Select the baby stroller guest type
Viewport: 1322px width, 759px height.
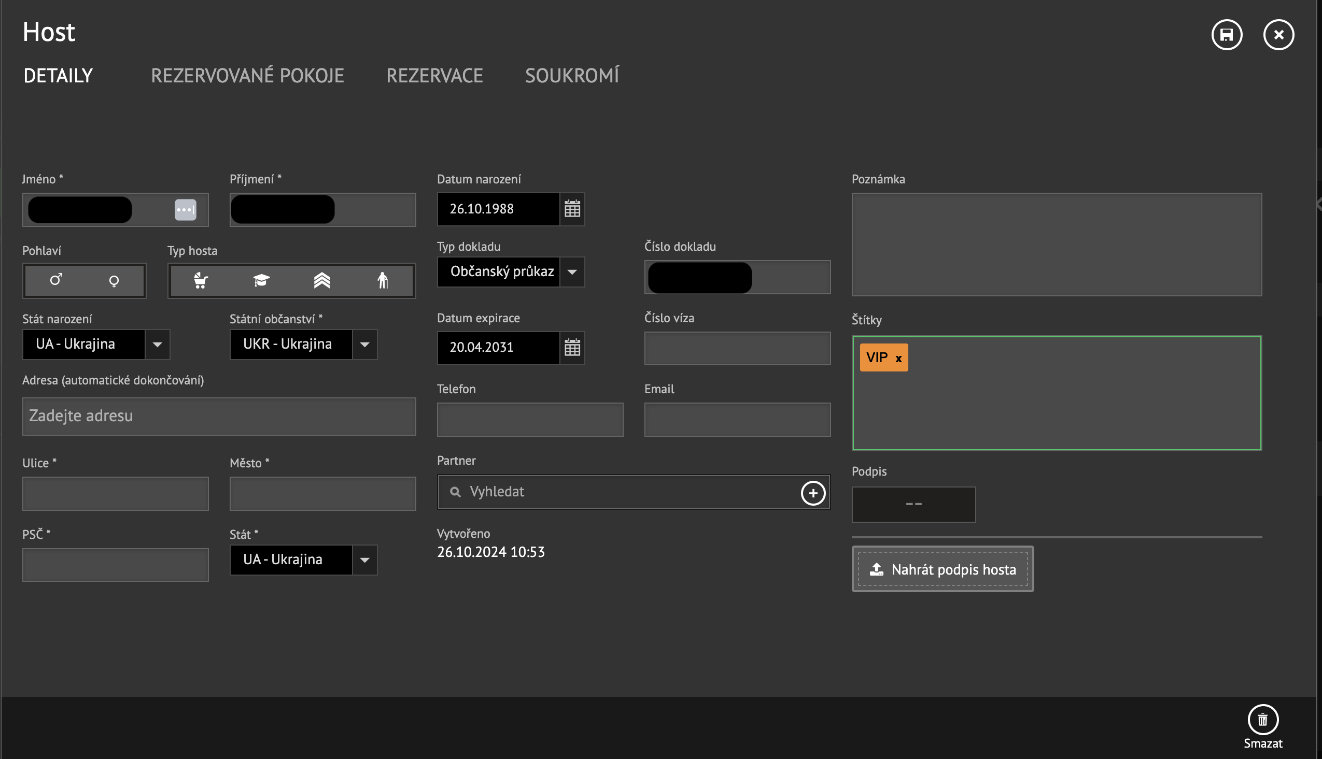pyautogui.click(x=201, y=281)
